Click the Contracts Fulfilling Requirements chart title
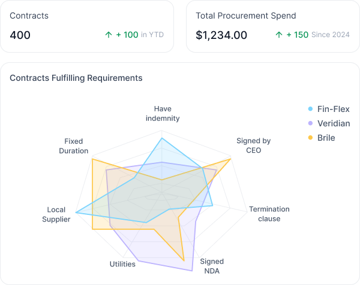 coord(76,78)
